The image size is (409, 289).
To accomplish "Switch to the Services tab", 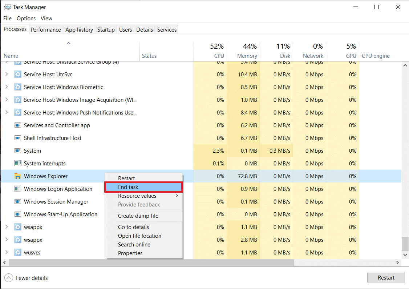I will (x=167, y=30).
